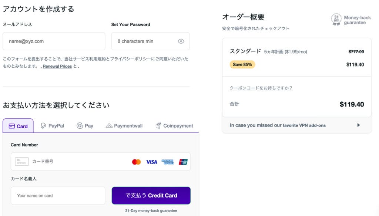This screenshot has height=216, width=379.
Task: Open the Coinpayment tab
Action: point(174,126)
